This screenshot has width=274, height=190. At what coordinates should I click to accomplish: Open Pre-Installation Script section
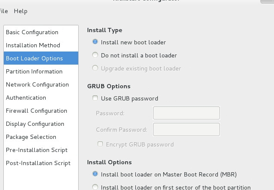[41, 150]
